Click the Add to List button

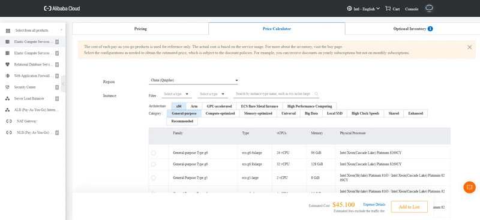coord(409,207)
